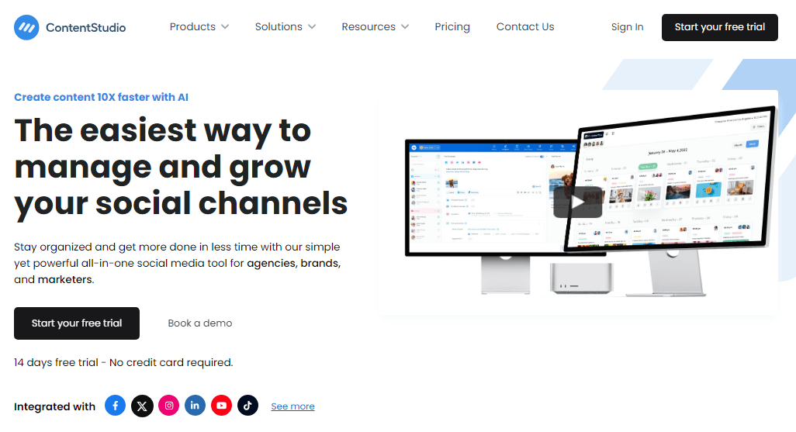
Task: Follow the See more integrations link
Action: pos(293,406)
